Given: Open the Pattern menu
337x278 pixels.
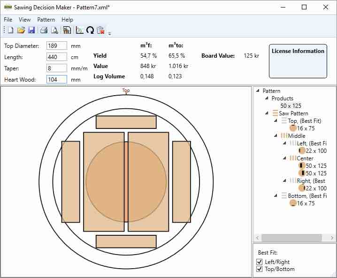Looking at the screenshot, I should [46, 20].
